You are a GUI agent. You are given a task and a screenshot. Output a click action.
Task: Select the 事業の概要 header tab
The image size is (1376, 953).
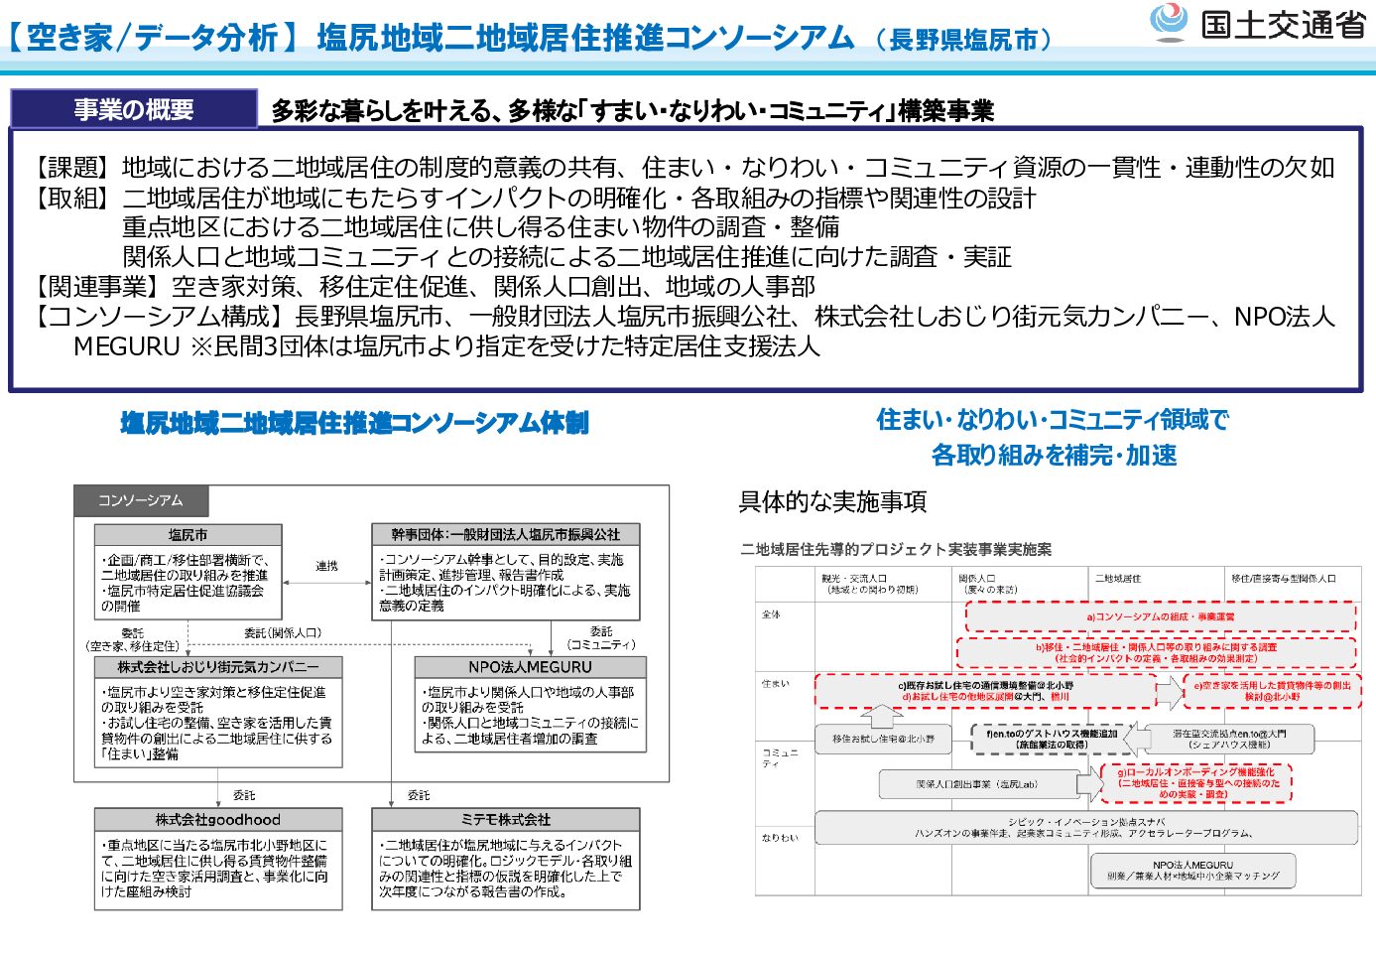(x=134, y=109)
